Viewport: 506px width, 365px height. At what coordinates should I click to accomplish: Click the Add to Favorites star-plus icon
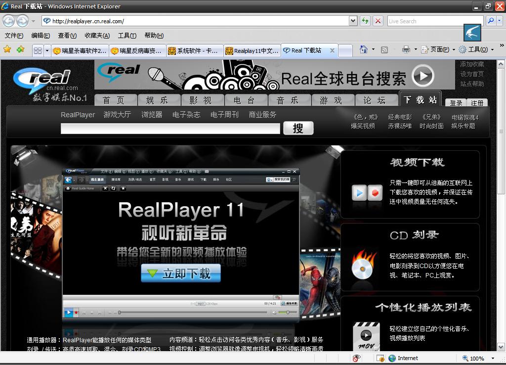tap(21, 49)
